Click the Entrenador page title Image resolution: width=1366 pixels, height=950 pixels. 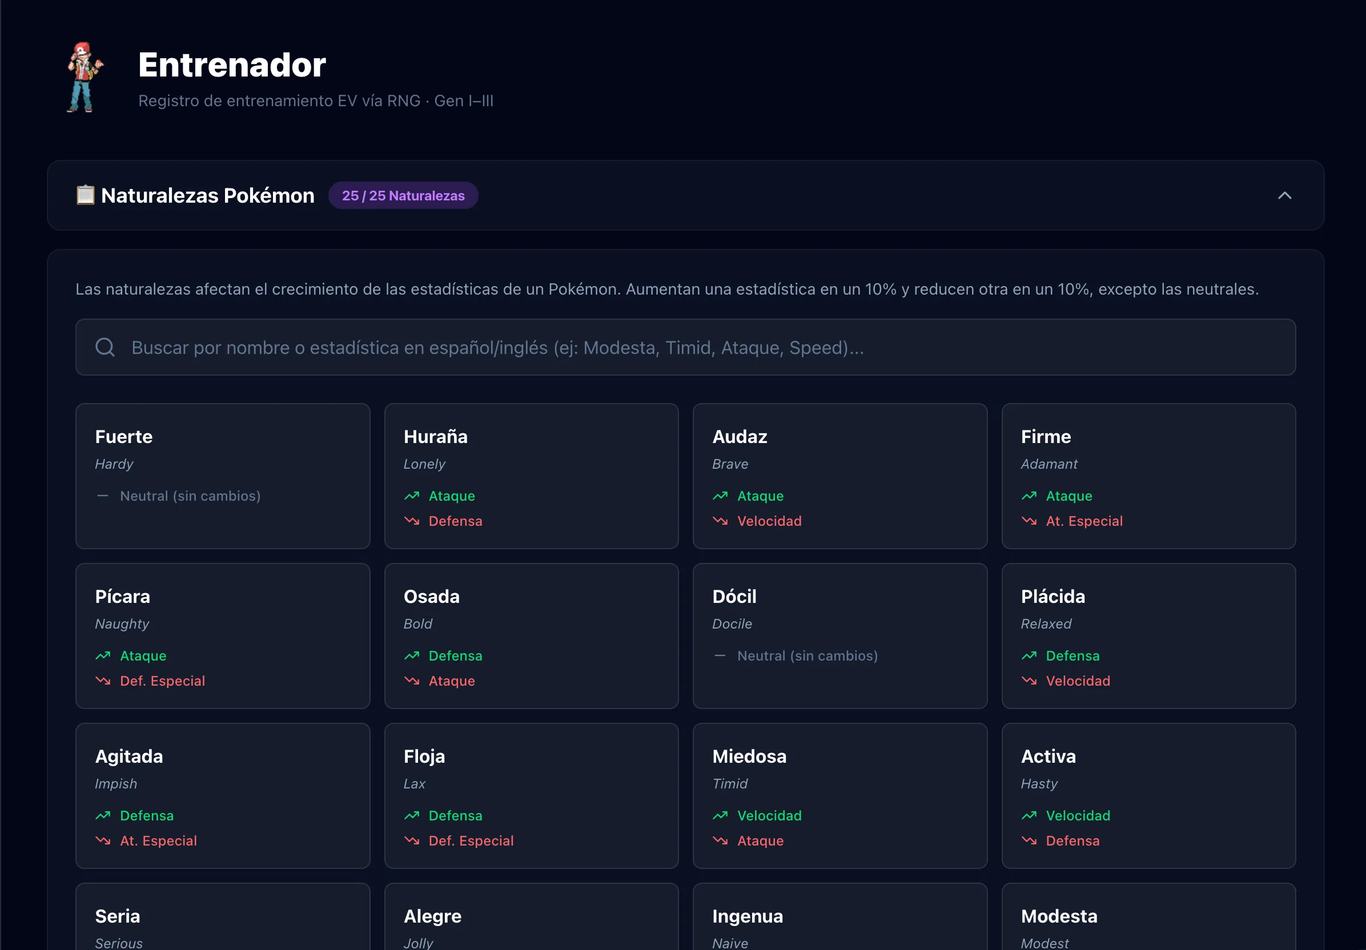click(x=232, y=65)
